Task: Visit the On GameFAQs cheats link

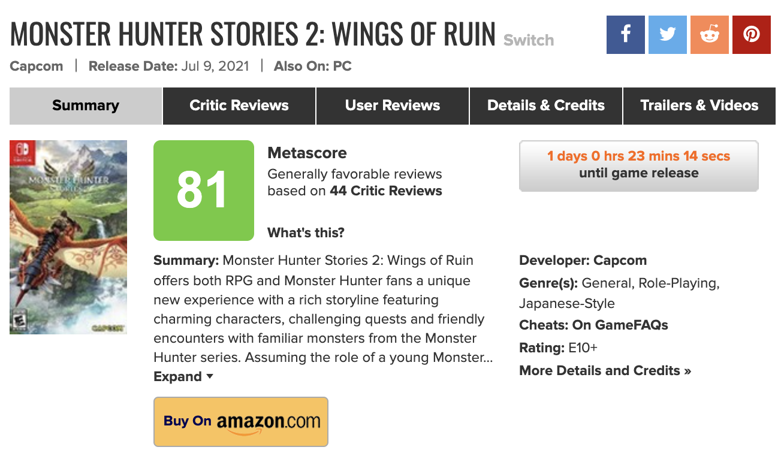Action: (x=620, y=325)
